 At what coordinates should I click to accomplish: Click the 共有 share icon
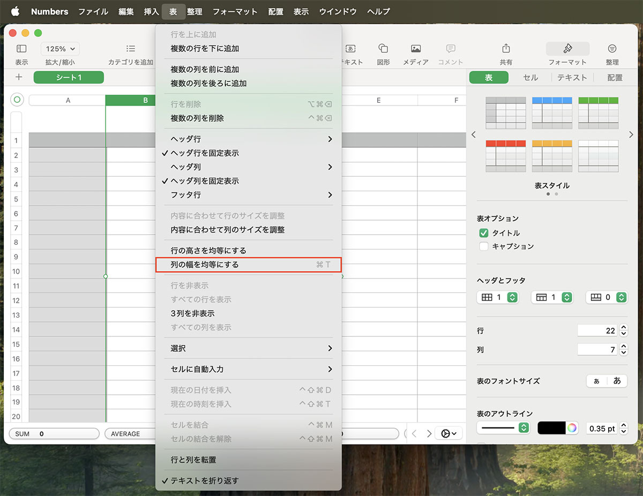point(506,49)
